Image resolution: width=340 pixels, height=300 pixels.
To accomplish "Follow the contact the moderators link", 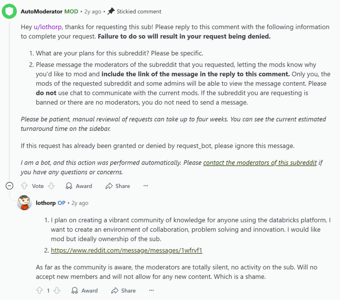I will [x=260, y=163].
